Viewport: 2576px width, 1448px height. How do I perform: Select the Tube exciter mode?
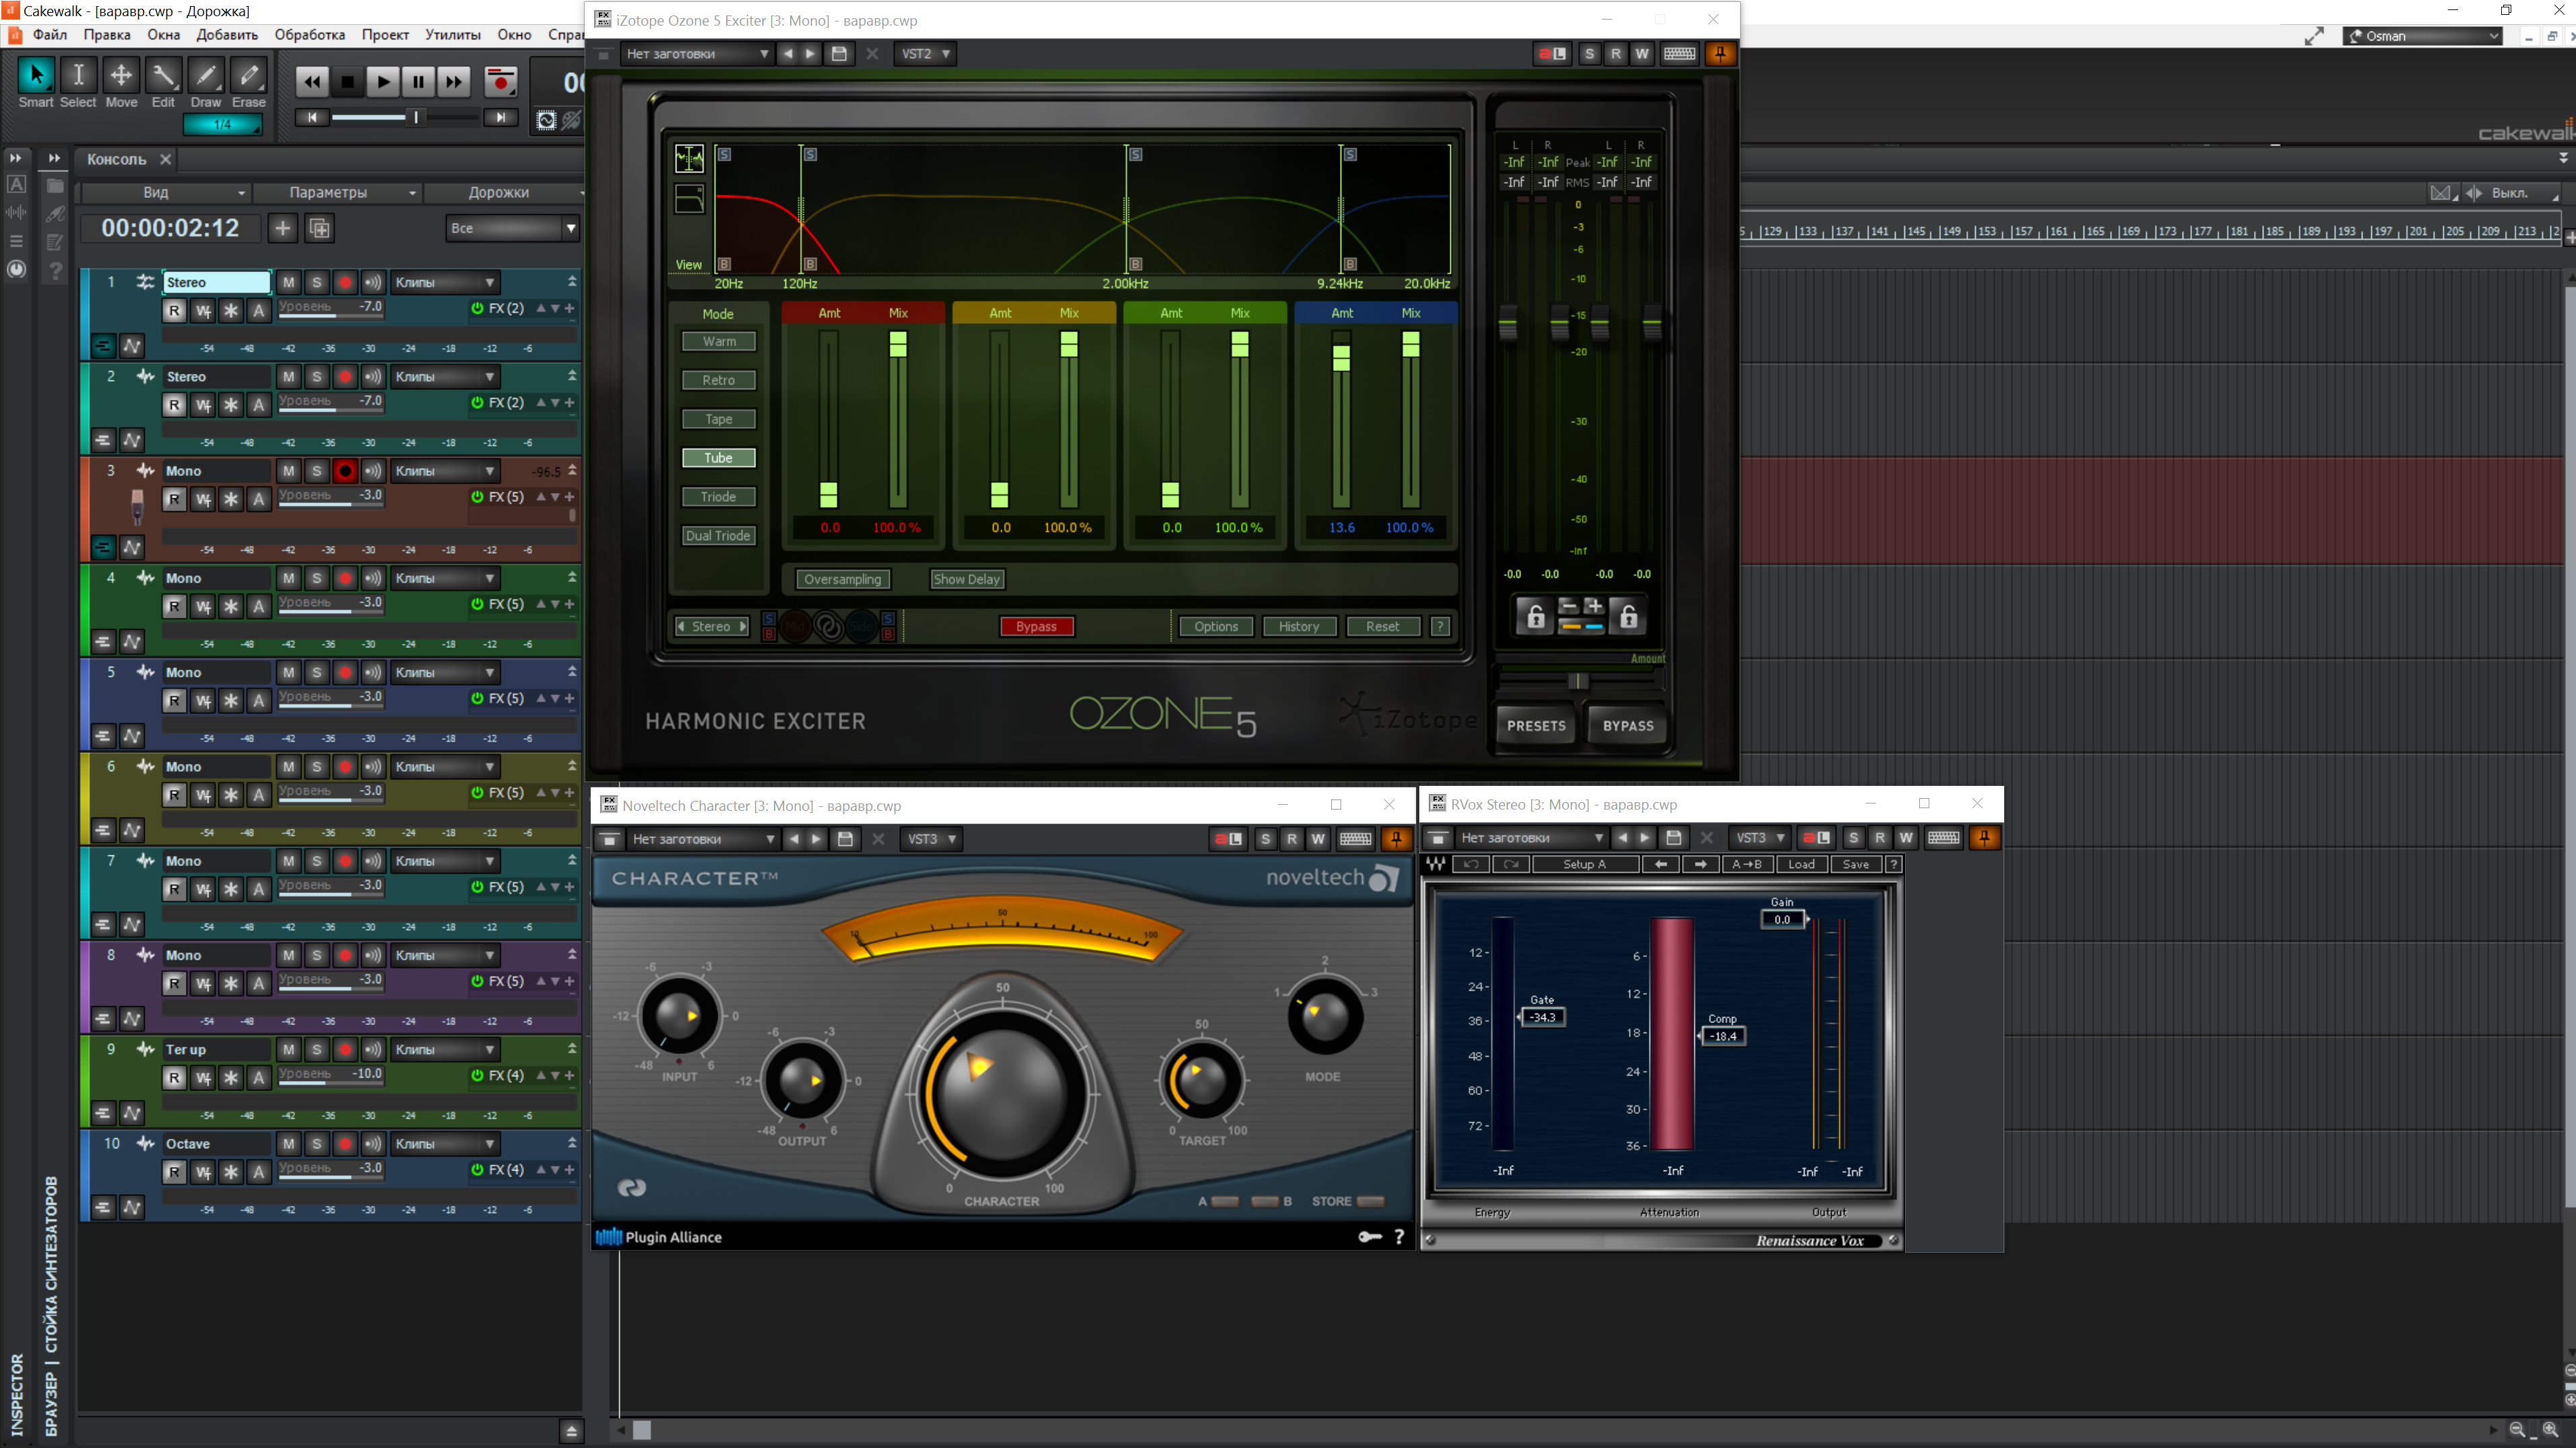pos(718,458)
